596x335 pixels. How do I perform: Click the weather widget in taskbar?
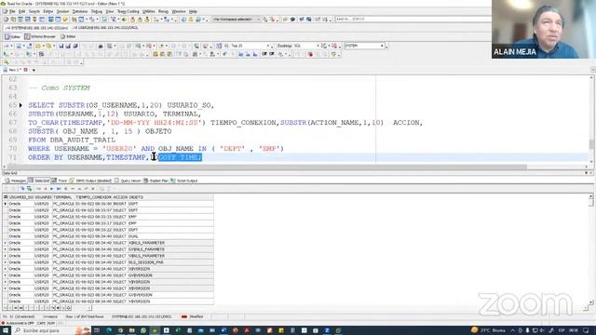pyautogui.click(x=488, y=330)
